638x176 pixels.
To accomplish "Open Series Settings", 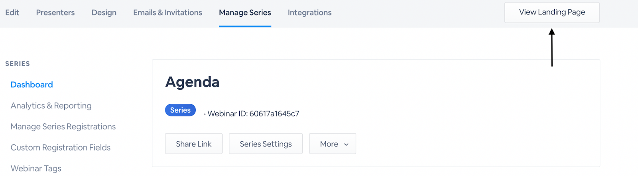I will (266, 144).
